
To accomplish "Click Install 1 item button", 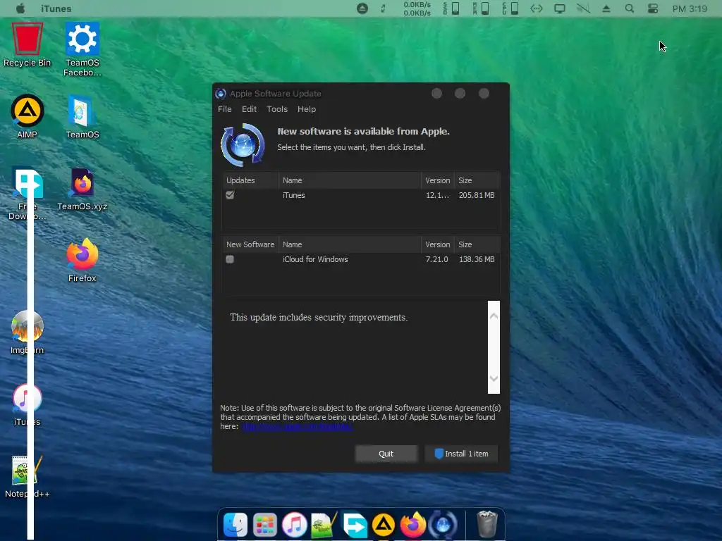I will point(461,454).
